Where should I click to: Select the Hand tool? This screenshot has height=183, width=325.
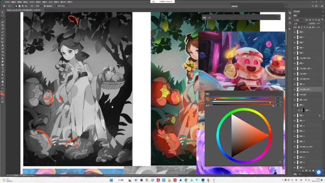tap(3, 82)
